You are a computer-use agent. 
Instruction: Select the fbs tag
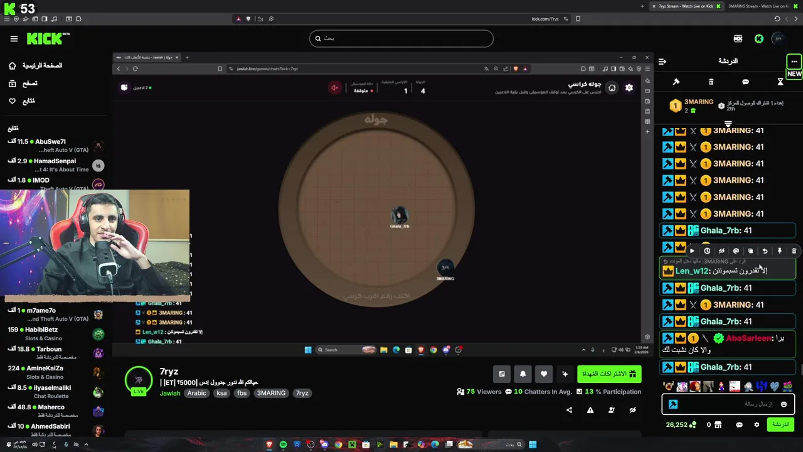click(x=242, y=393)
